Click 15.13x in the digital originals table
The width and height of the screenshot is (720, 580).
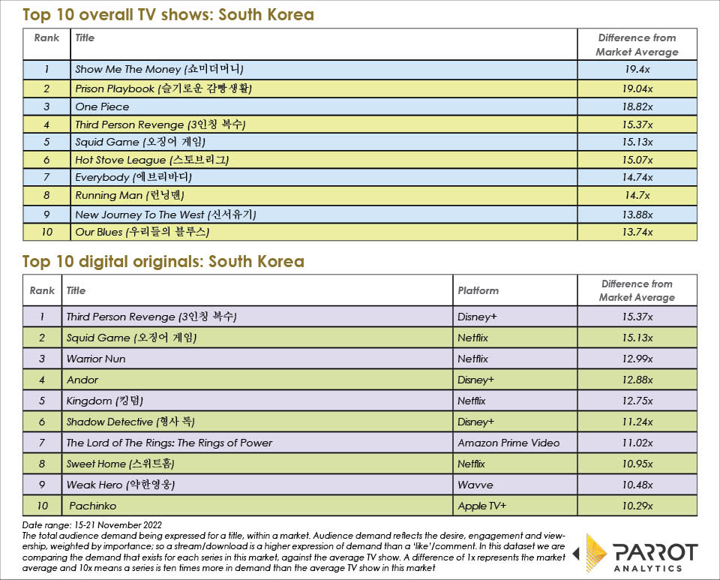[637, 338]
